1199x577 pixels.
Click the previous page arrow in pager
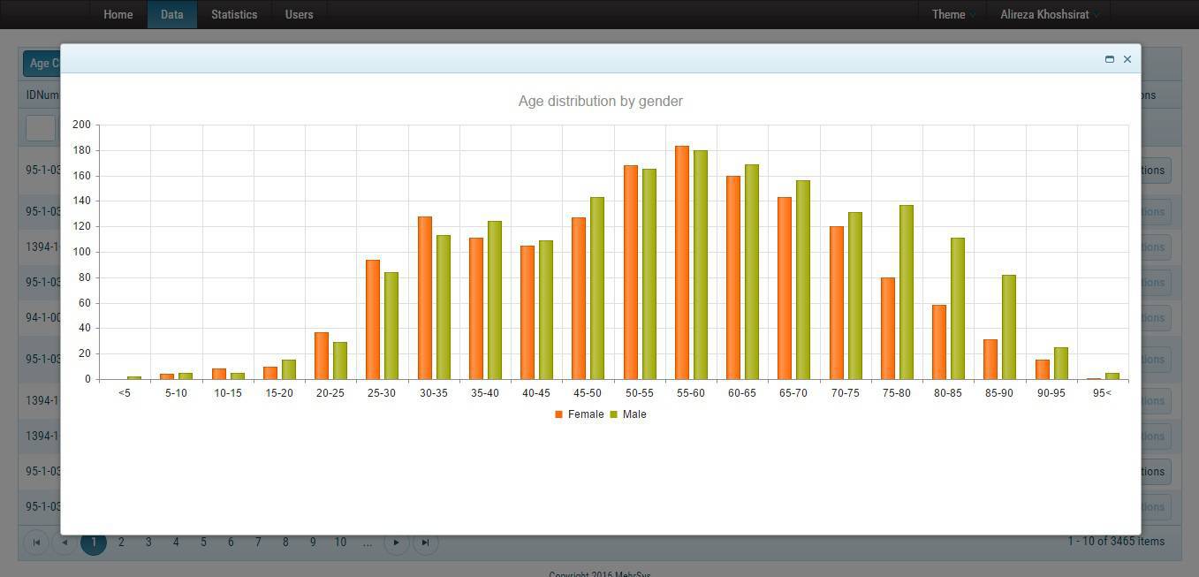[65, 543]
